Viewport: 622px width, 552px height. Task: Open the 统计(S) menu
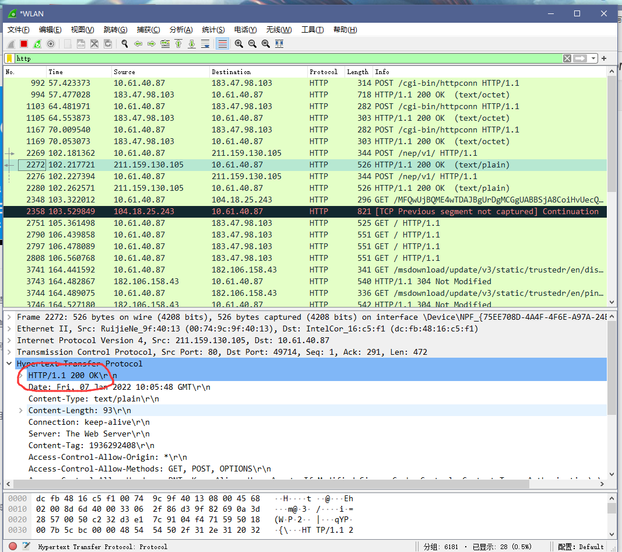[213, 29]
